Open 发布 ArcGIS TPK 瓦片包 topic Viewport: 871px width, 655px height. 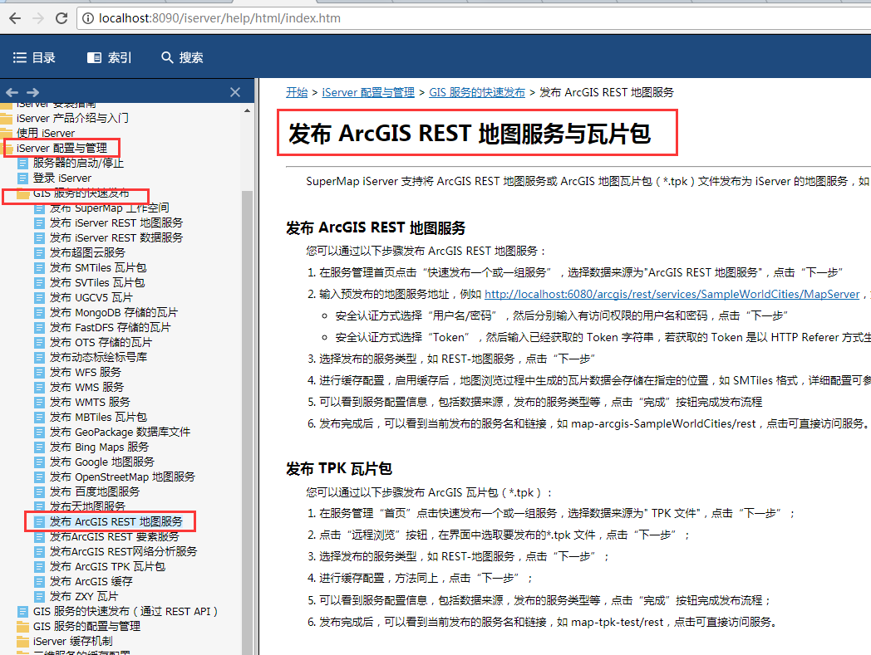coord(107,567)
